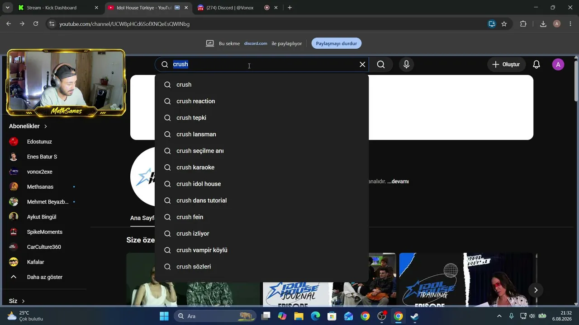Expand the Abonelikler subscriptions section
Image resolution: width=579 pixels, height=325 pixels.
pos(28,126)
